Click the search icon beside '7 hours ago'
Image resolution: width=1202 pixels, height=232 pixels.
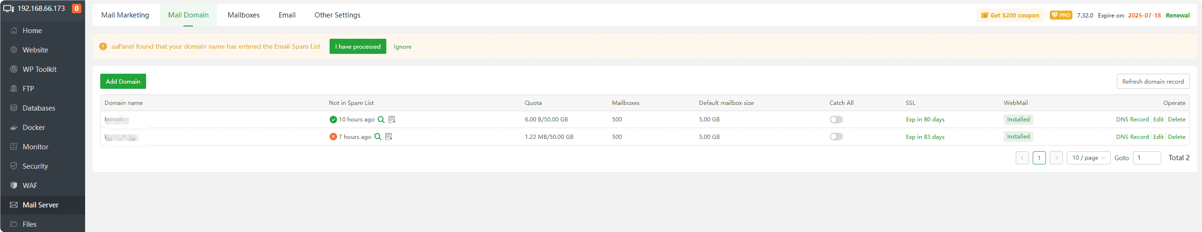click(x=378, y=137)
